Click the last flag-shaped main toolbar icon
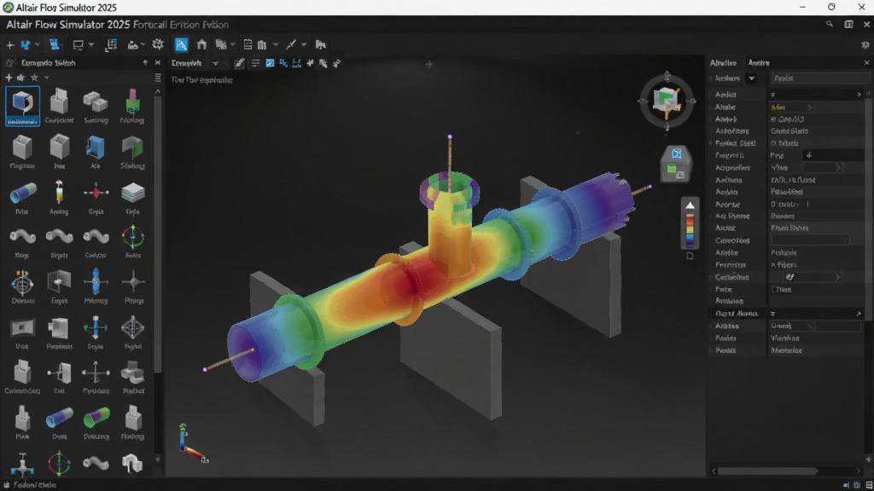This screenshot has height=491, width=874. pyautogui.click(x=321, y=44)
